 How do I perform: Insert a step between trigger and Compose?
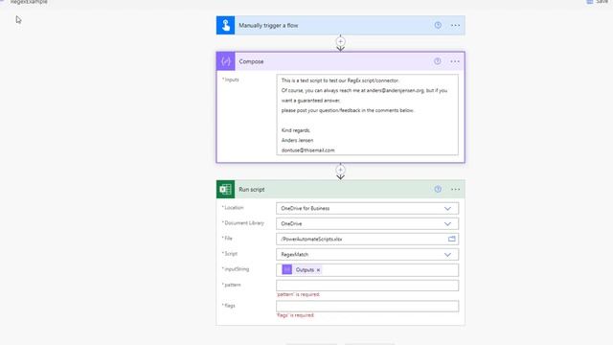pos(341,41)
